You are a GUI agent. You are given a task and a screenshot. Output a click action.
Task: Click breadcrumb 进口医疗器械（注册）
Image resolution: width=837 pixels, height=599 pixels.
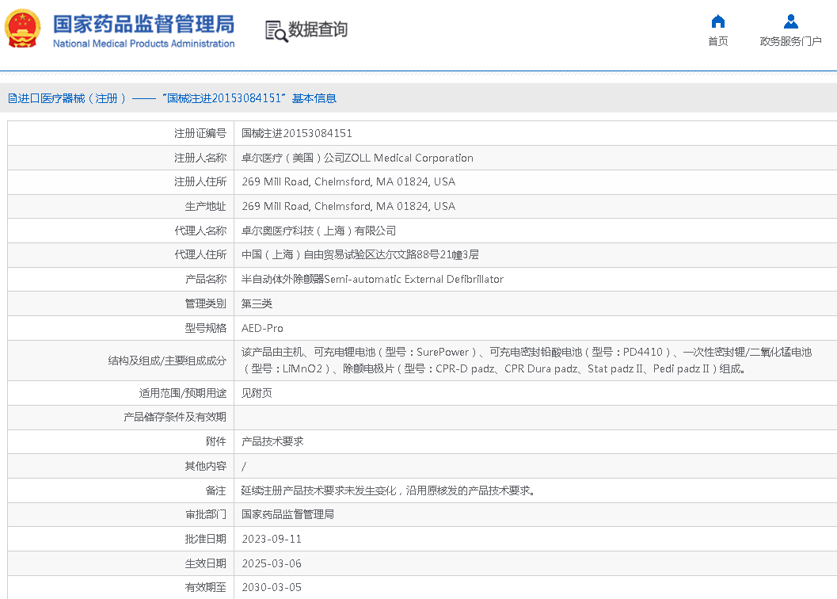[x=72, y=98]
